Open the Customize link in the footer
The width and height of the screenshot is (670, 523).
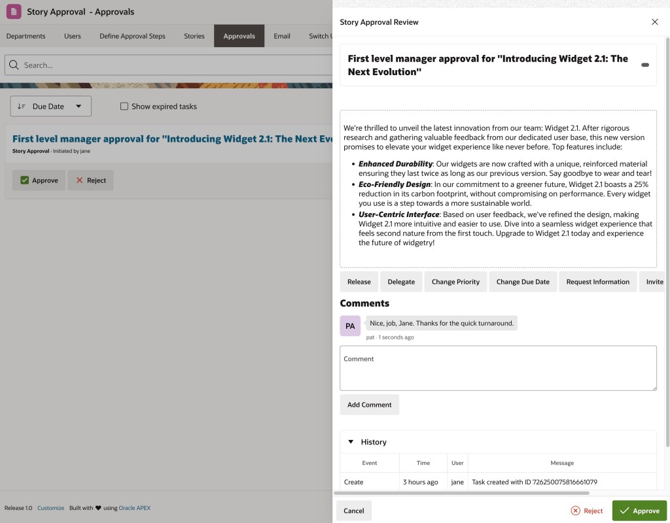(x=50, y=507)
